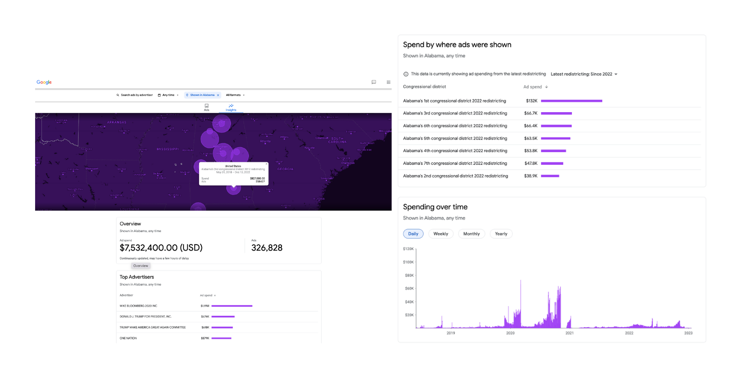The height and width of the screenshot is (390, 732).
Task: Select Alabama's 7th congressional district row
Action: coord(551,163)
